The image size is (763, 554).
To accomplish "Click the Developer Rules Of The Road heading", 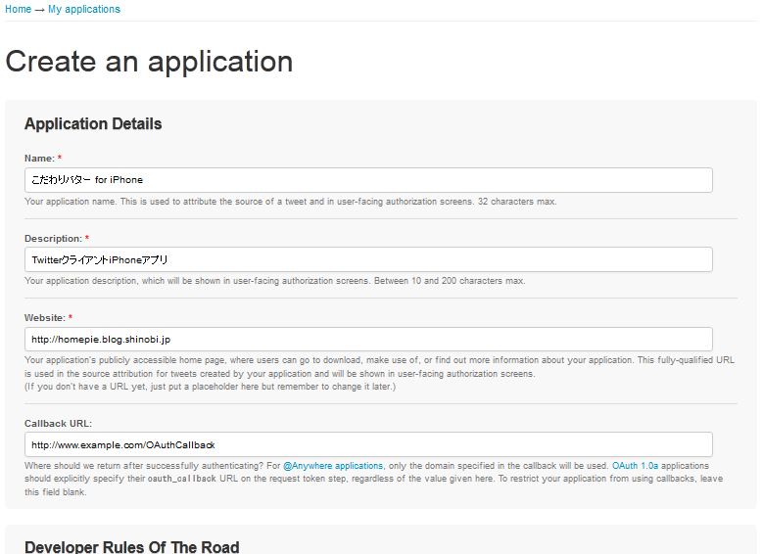I will tap(131, 547).
